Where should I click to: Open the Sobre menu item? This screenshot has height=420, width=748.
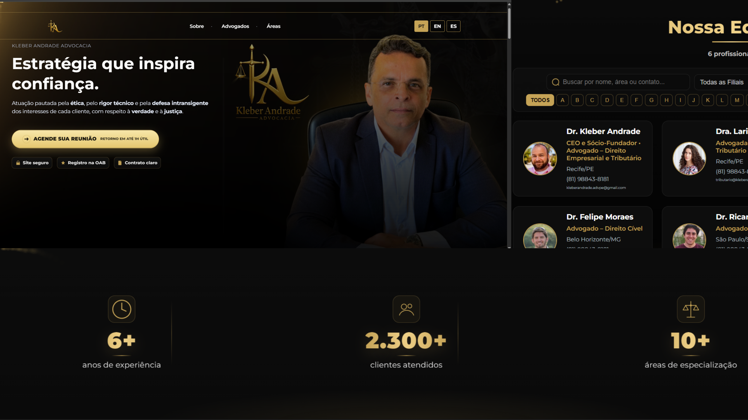pos(197,26)
